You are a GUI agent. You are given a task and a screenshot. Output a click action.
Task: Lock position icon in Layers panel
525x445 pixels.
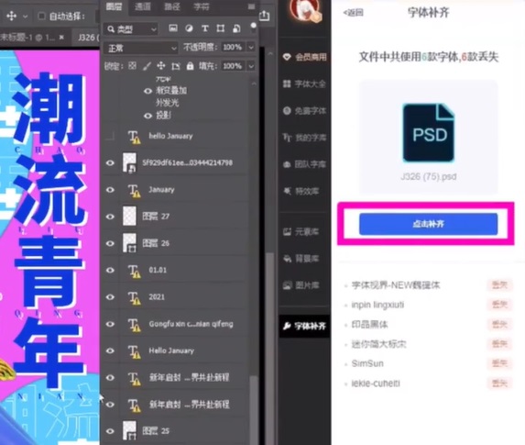161,66
